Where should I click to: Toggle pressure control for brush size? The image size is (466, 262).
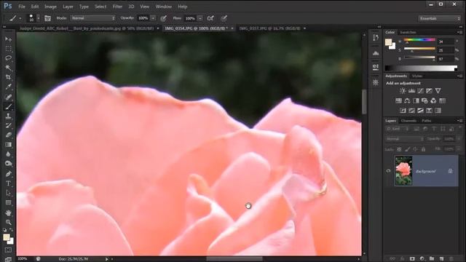coord(224,18)
